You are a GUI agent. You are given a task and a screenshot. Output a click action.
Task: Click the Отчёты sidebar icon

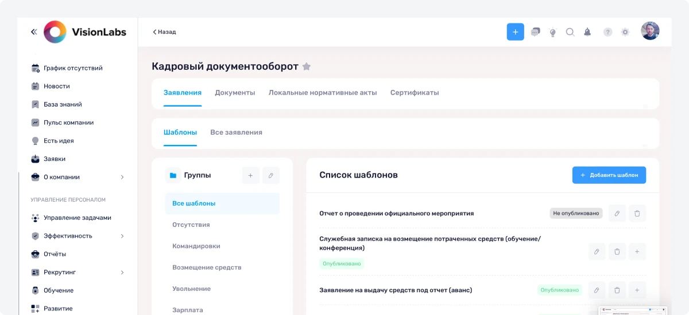pos(35,254)
